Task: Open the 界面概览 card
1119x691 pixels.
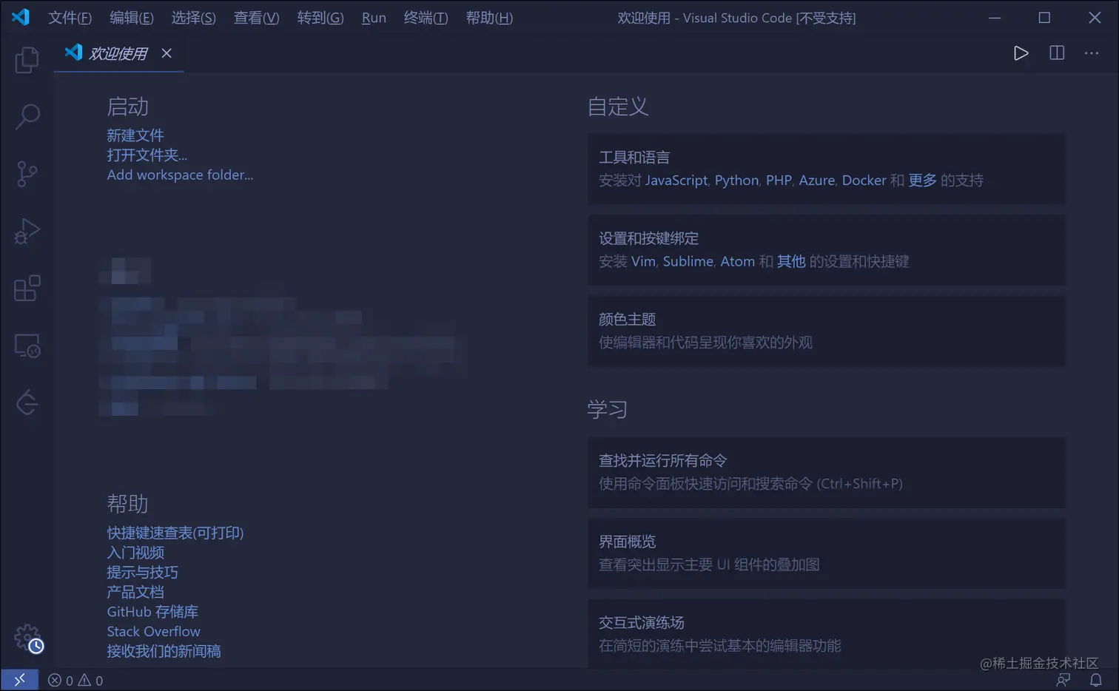Action: point(827,553)
